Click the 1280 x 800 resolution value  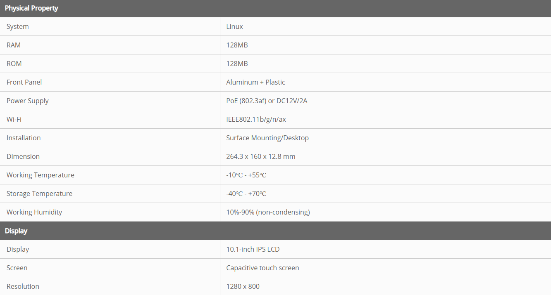243,287
